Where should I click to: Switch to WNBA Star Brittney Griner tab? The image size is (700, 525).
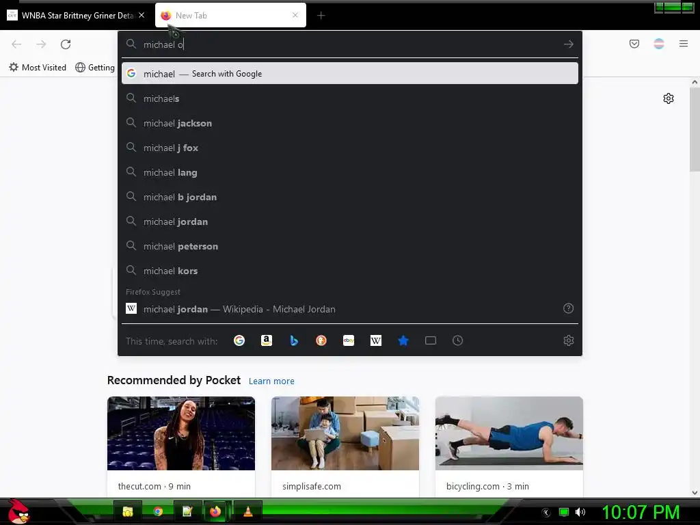pos(76,16)
